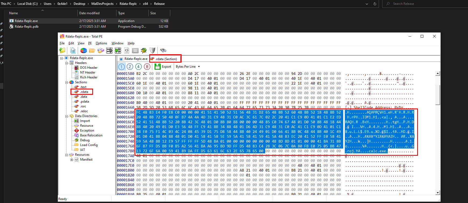Screen dimensions: 468x203
Task: Select DOS Header in the tree
Action: 89,68
